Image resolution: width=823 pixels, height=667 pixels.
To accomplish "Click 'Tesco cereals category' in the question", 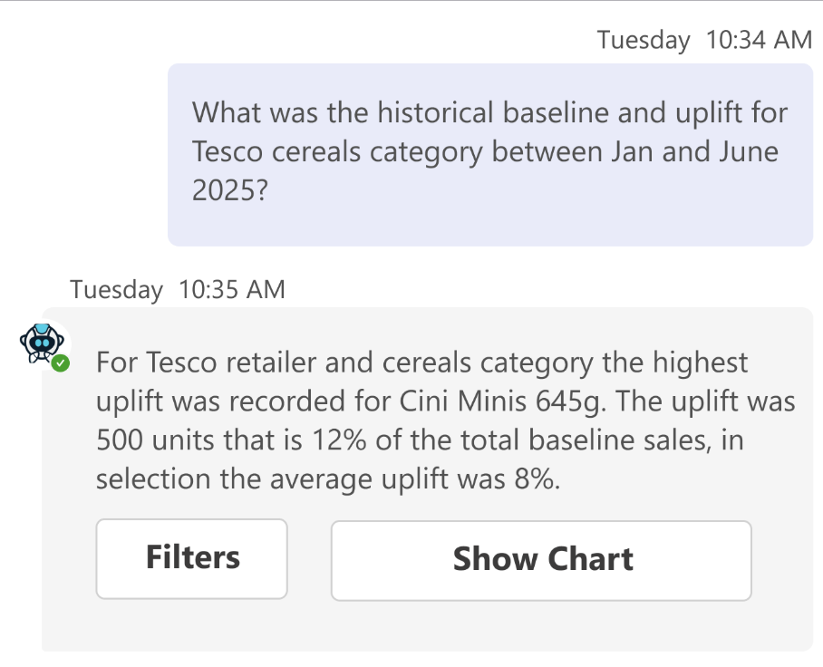I will (337, 151).
